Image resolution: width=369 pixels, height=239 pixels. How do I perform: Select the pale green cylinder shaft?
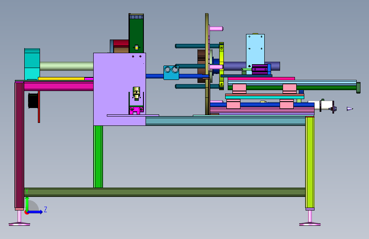[66, 66]
